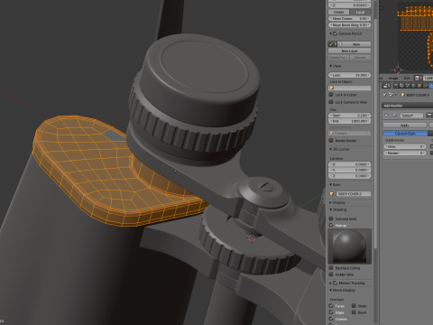Open the Constraints properties chain icon
This screenshot has height=325, width=433.
tap(425, 86)
